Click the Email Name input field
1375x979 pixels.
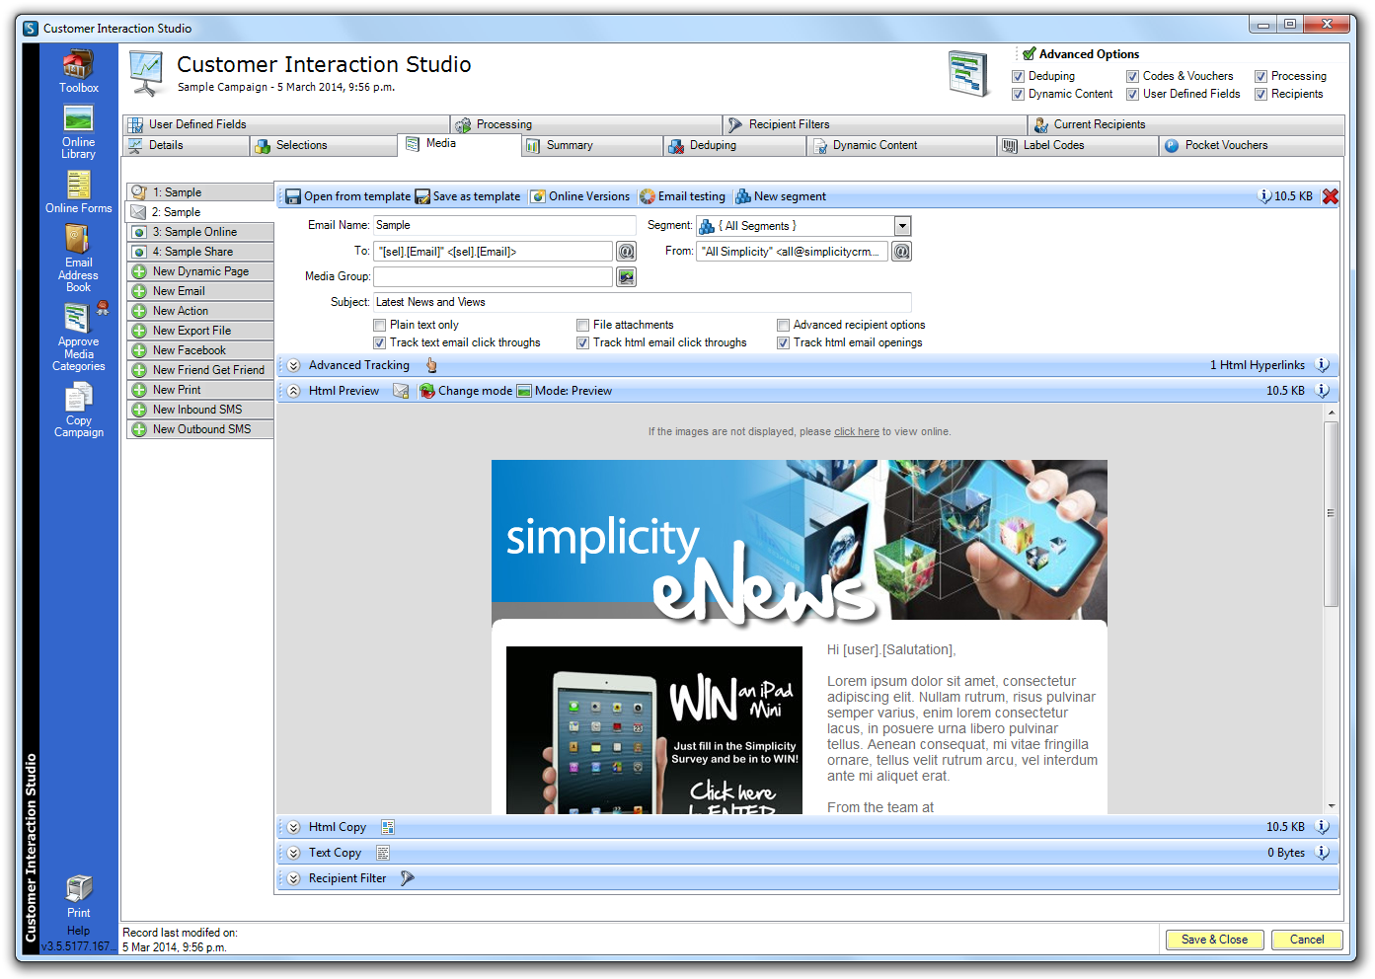point(504,225)
